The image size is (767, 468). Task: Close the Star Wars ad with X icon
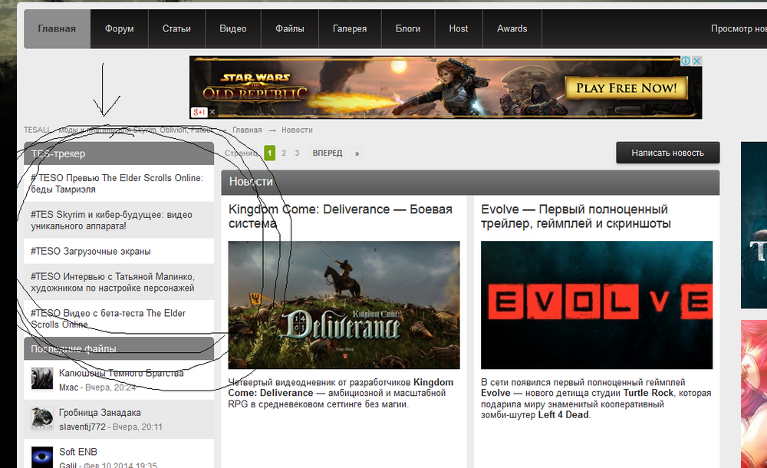point(697,61)
